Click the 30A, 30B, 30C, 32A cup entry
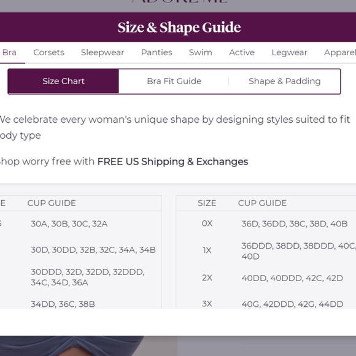The width and height of the screenshot is (356, 356). (69, 224)
